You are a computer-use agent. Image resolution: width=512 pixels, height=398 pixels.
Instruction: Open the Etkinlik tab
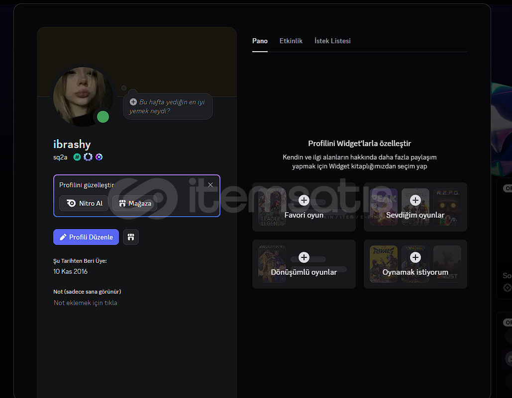coord(291,41)
